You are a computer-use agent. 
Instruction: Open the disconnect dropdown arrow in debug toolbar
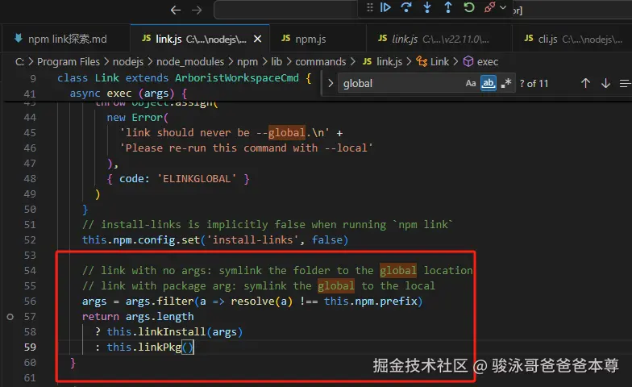[x=503, y=8]
